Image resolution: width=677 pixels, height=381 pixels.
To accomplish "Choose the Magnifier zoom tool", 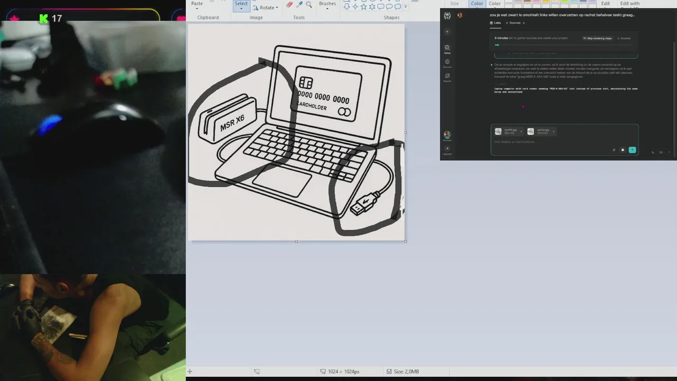I will 309,4.
